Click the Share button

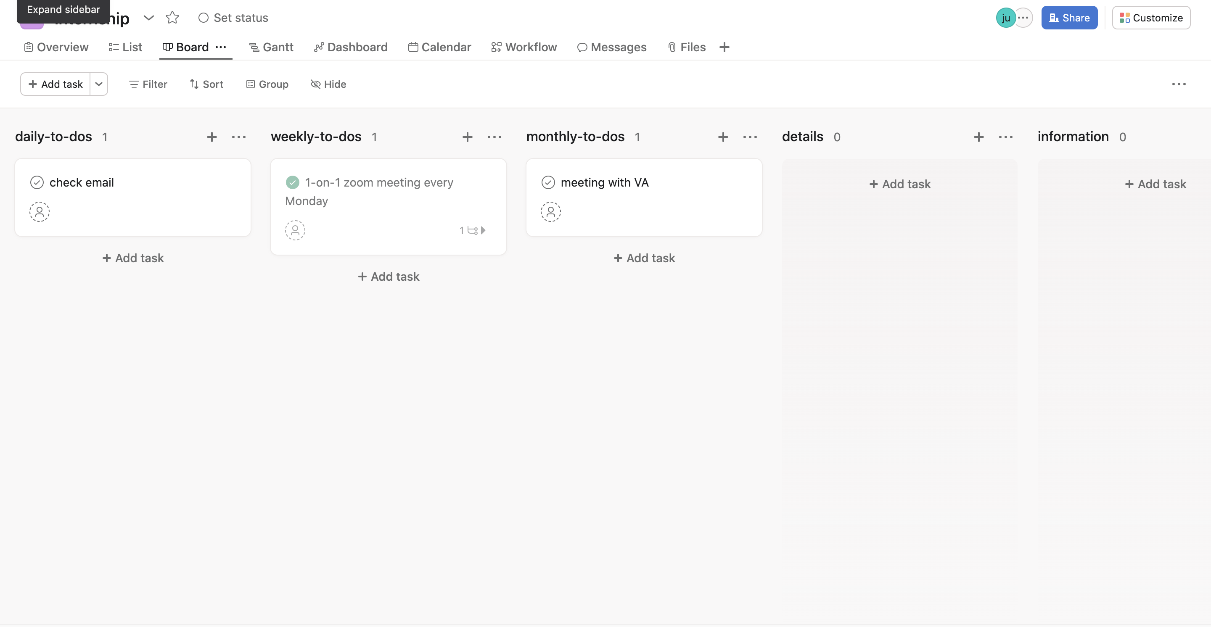pyautogui.click(x=1069, y=18)
